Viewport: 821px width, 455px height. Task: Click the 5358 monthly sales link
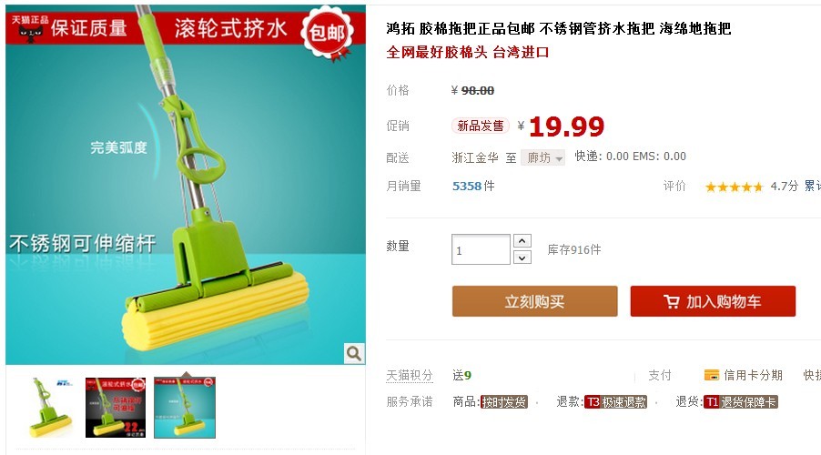tap(467, 186)
